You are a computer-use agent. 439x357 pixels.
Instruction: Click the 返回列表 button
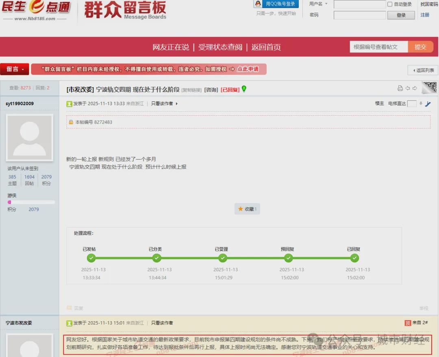(423, 70)
